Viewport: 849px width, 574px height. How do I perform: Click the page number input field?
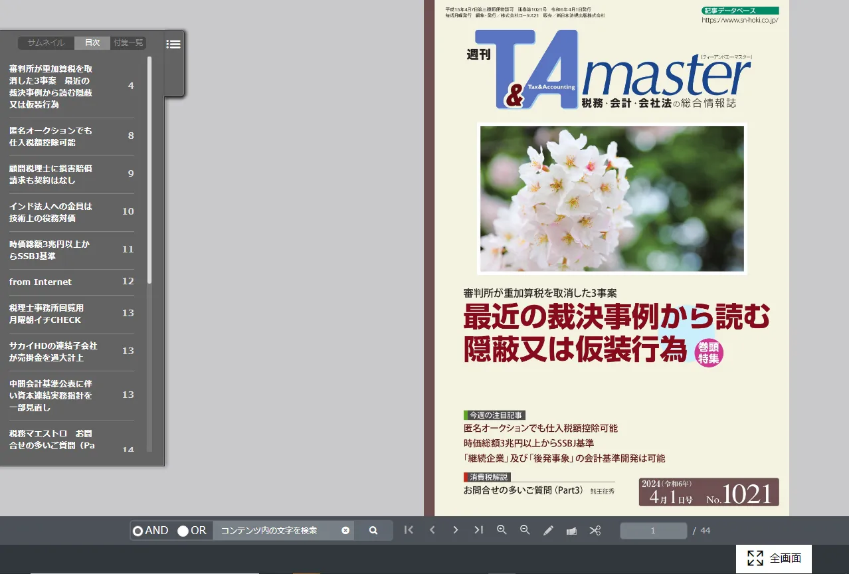653,530
